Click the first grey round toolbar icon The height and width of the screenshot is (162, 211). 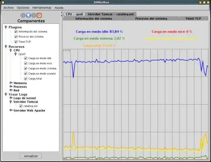(x=23, y=15)
